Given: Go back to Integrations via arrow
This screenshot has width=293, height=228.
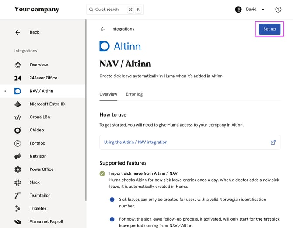Looking at the screenshot, I should click(x=103, y=29).
